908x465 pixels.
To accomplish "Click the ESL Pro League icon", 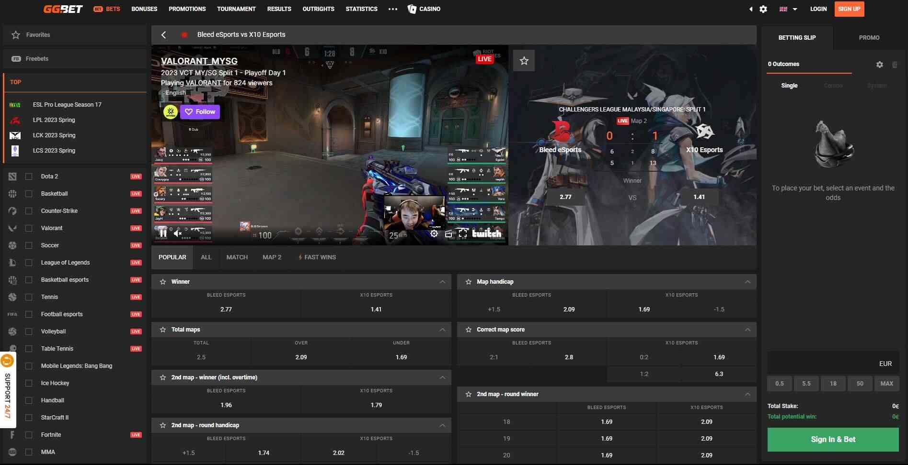I will click(15, 105).
